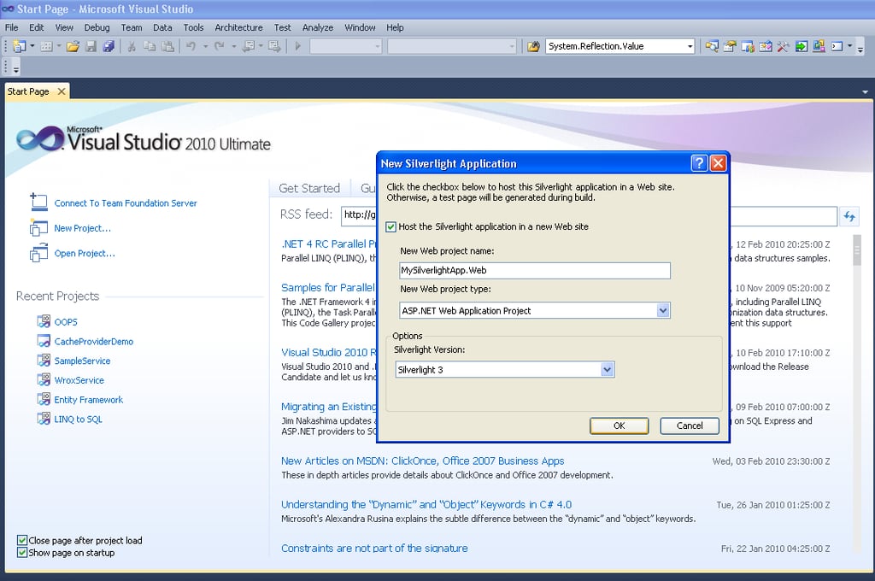Expand the Redo history dropdown arrow
Image resolution: width=875 pixels, height=581 pixels.
[233, 46]
